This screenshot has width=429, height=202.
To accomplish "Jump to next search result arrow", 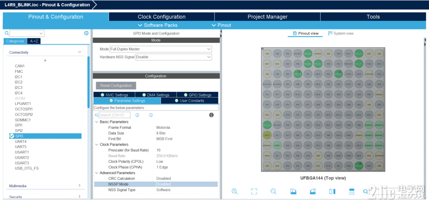I will [x=151, y=115].
